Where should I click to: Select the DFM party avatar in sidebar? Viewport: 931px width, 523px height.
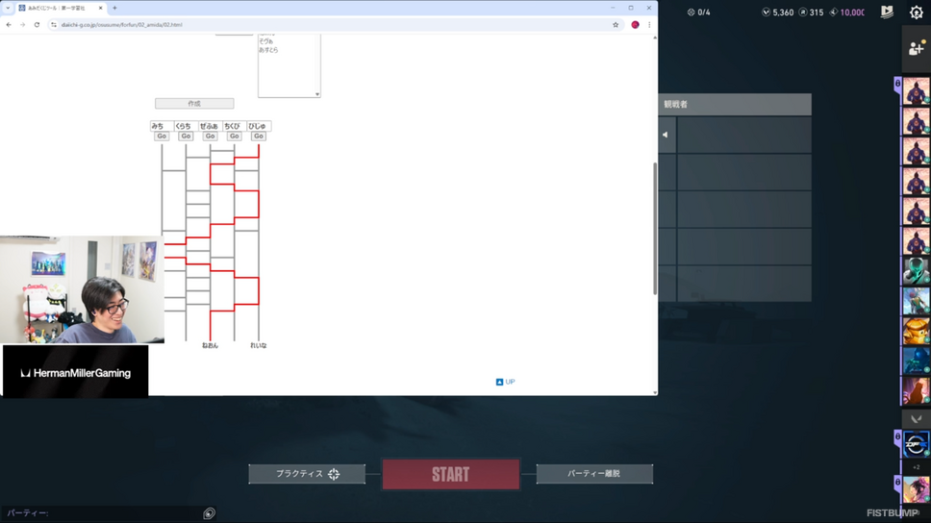pos(916,444)
